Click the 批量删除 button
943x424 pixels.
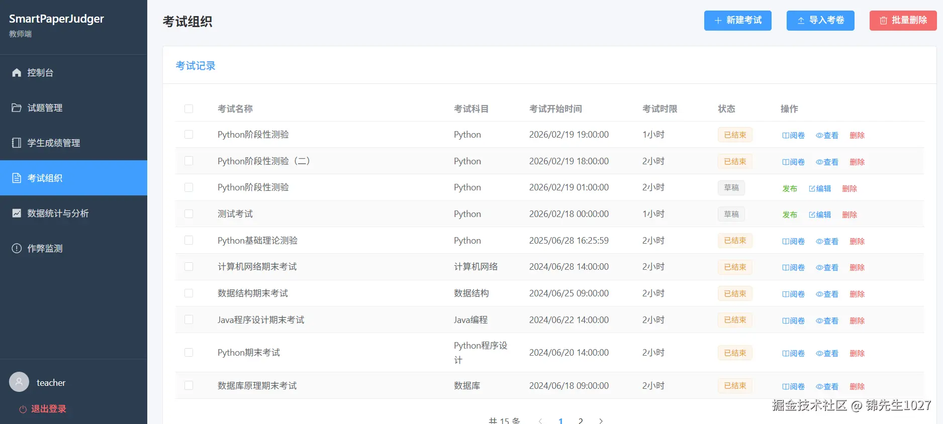tap(903, 21)
